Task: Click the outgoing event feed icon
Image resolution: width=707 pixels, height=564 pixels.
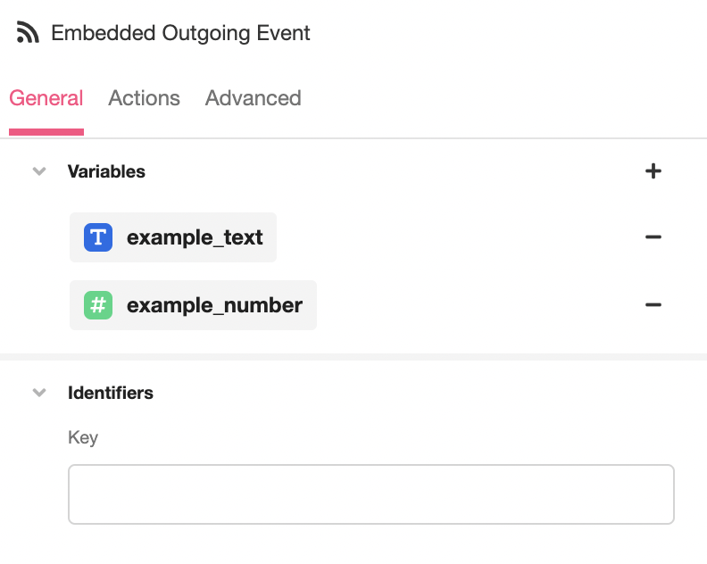Action: 28,32
